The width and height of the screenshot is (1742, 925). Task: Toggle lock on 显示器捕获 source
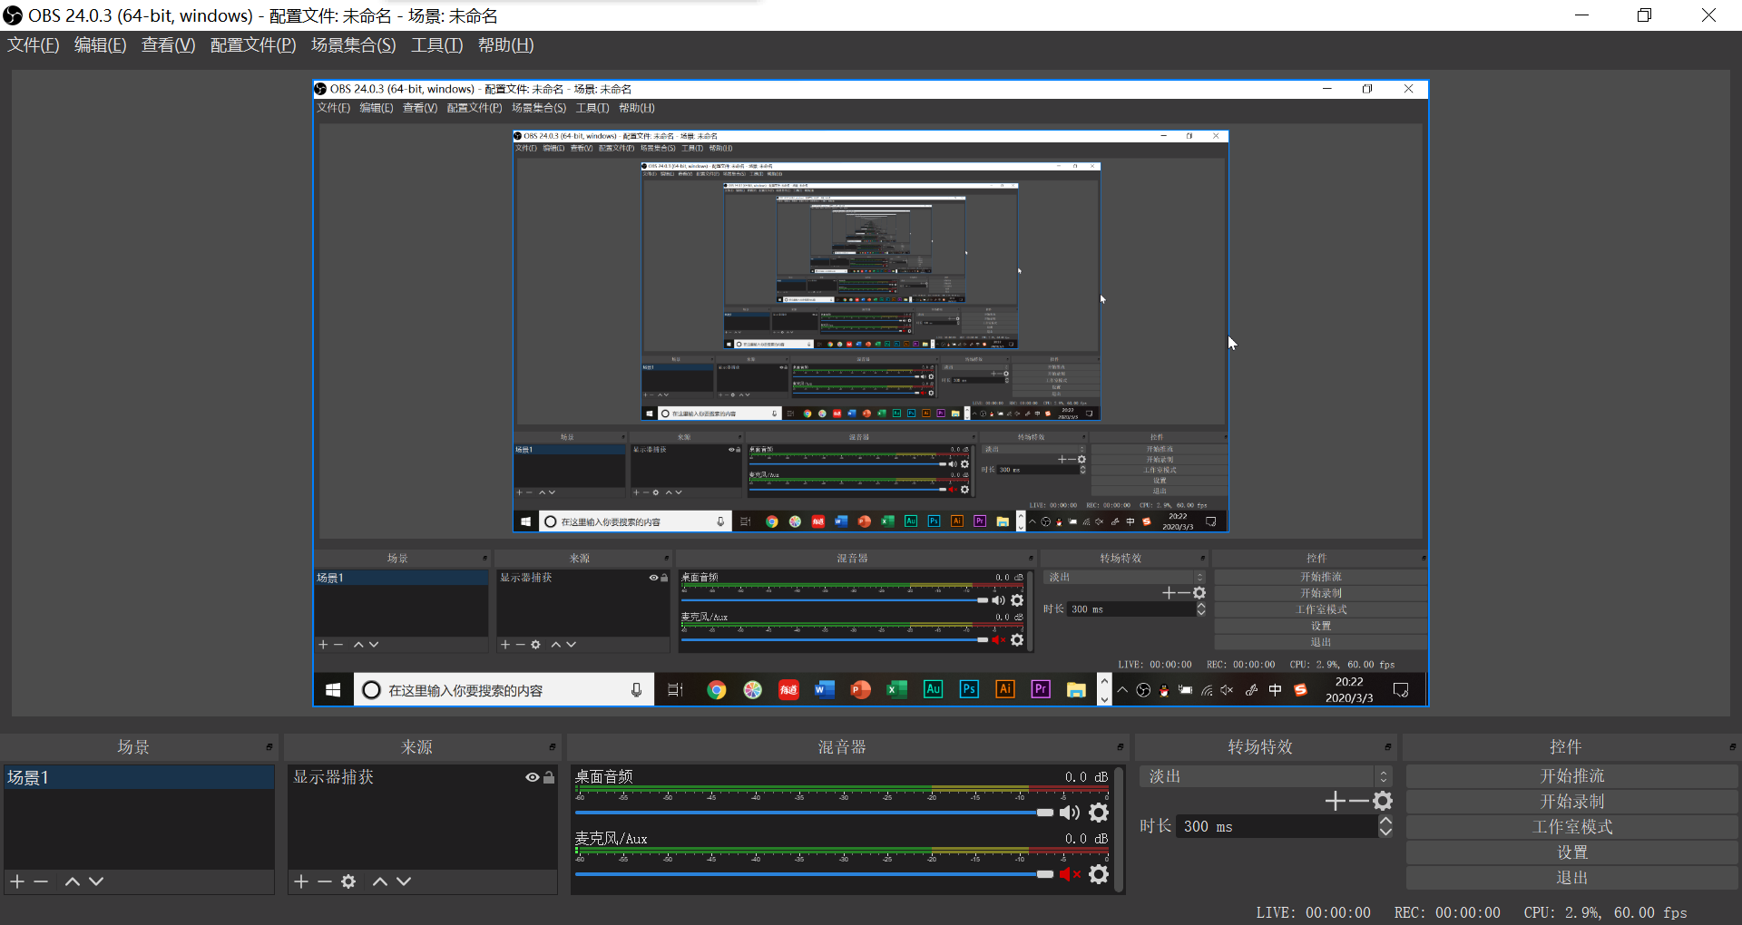pyautogui.click(x=549, y=777)
